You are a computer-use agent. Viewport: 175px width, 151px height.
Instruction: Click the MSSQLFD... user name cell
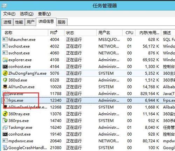click(109, 39)
